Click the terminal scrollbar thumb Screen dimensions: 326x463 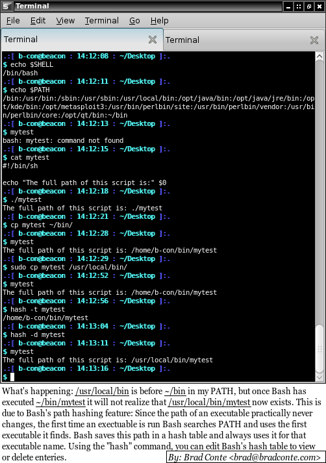point(320,349)
